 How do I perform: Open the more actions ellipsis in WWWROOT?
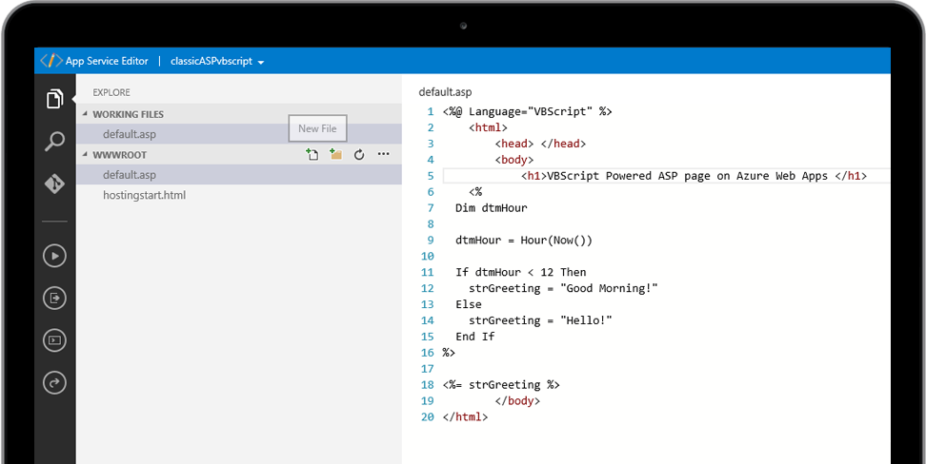(383, 154)
